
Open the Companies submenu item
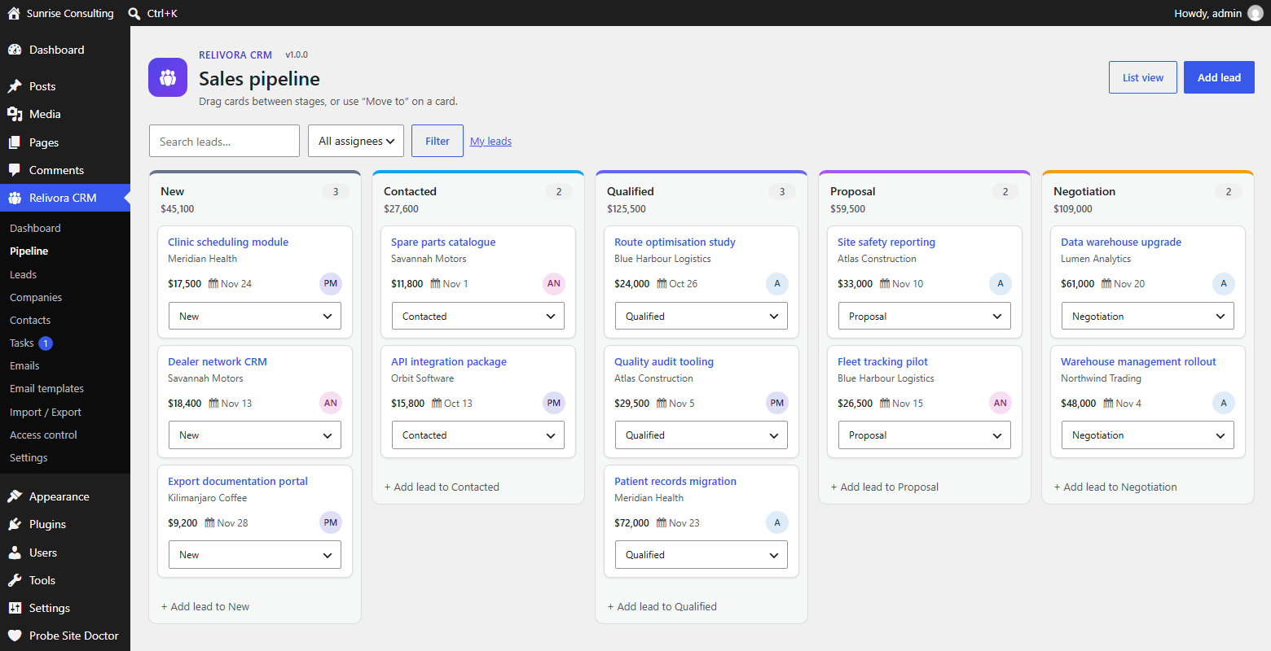[x=36, y=297]
